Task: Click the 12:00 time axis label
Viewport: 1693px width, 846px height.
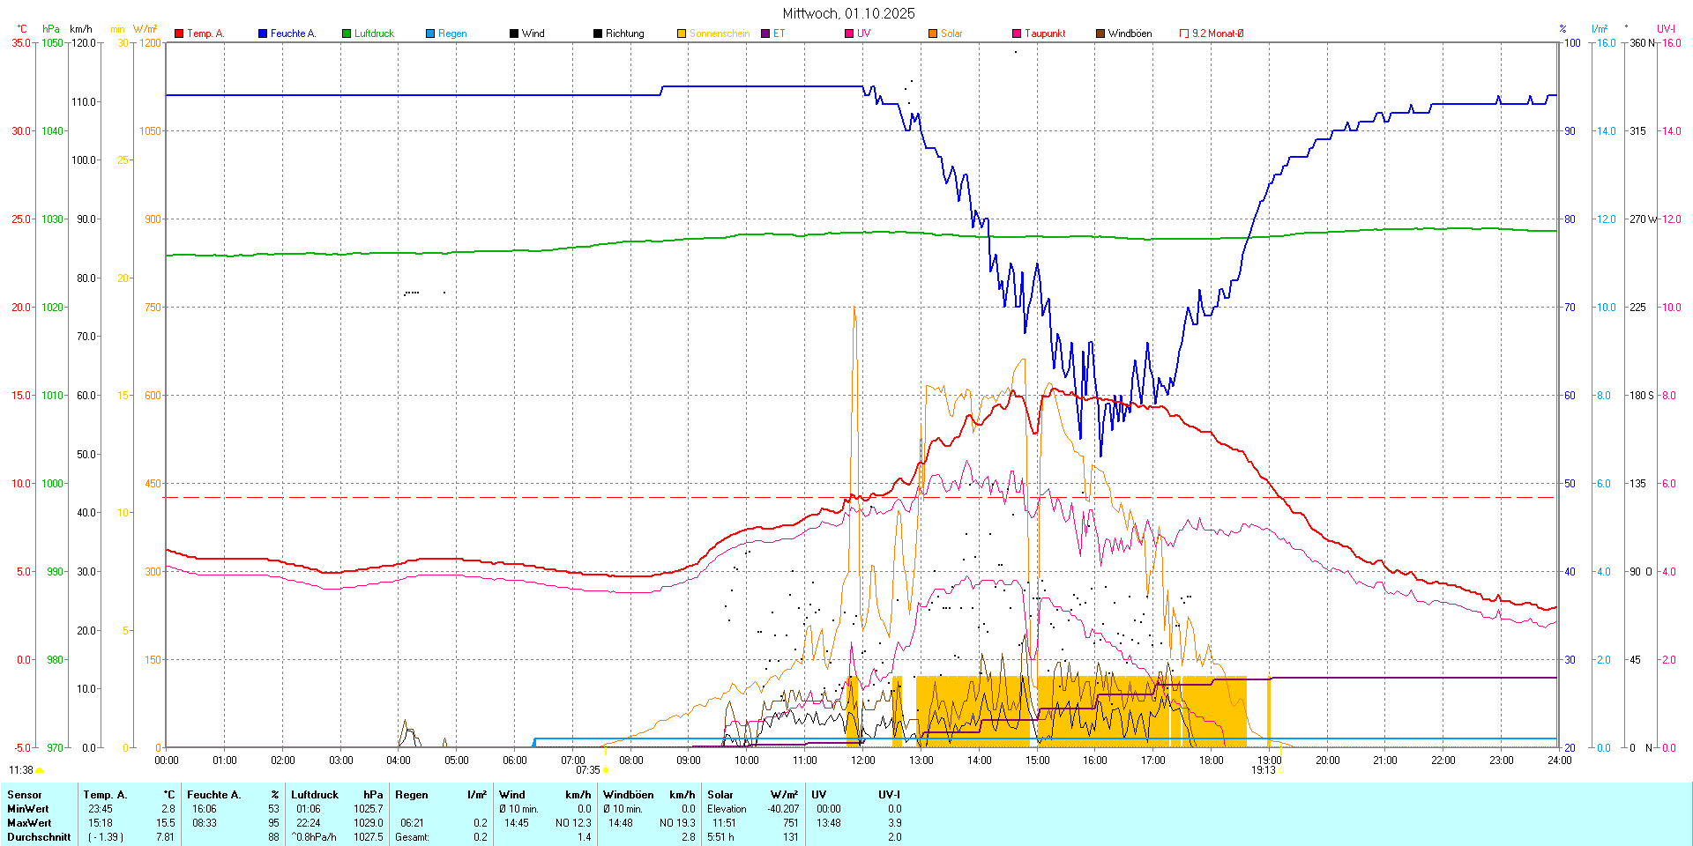Action: pos(862,761)
